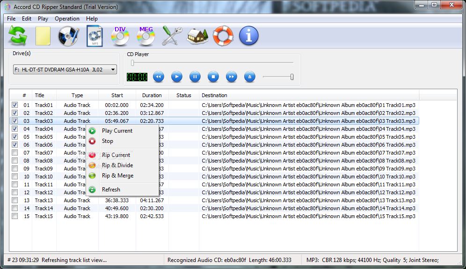Uncheck the Track01 checkbox
Screen dimensions: 466x269
(15, 105)
